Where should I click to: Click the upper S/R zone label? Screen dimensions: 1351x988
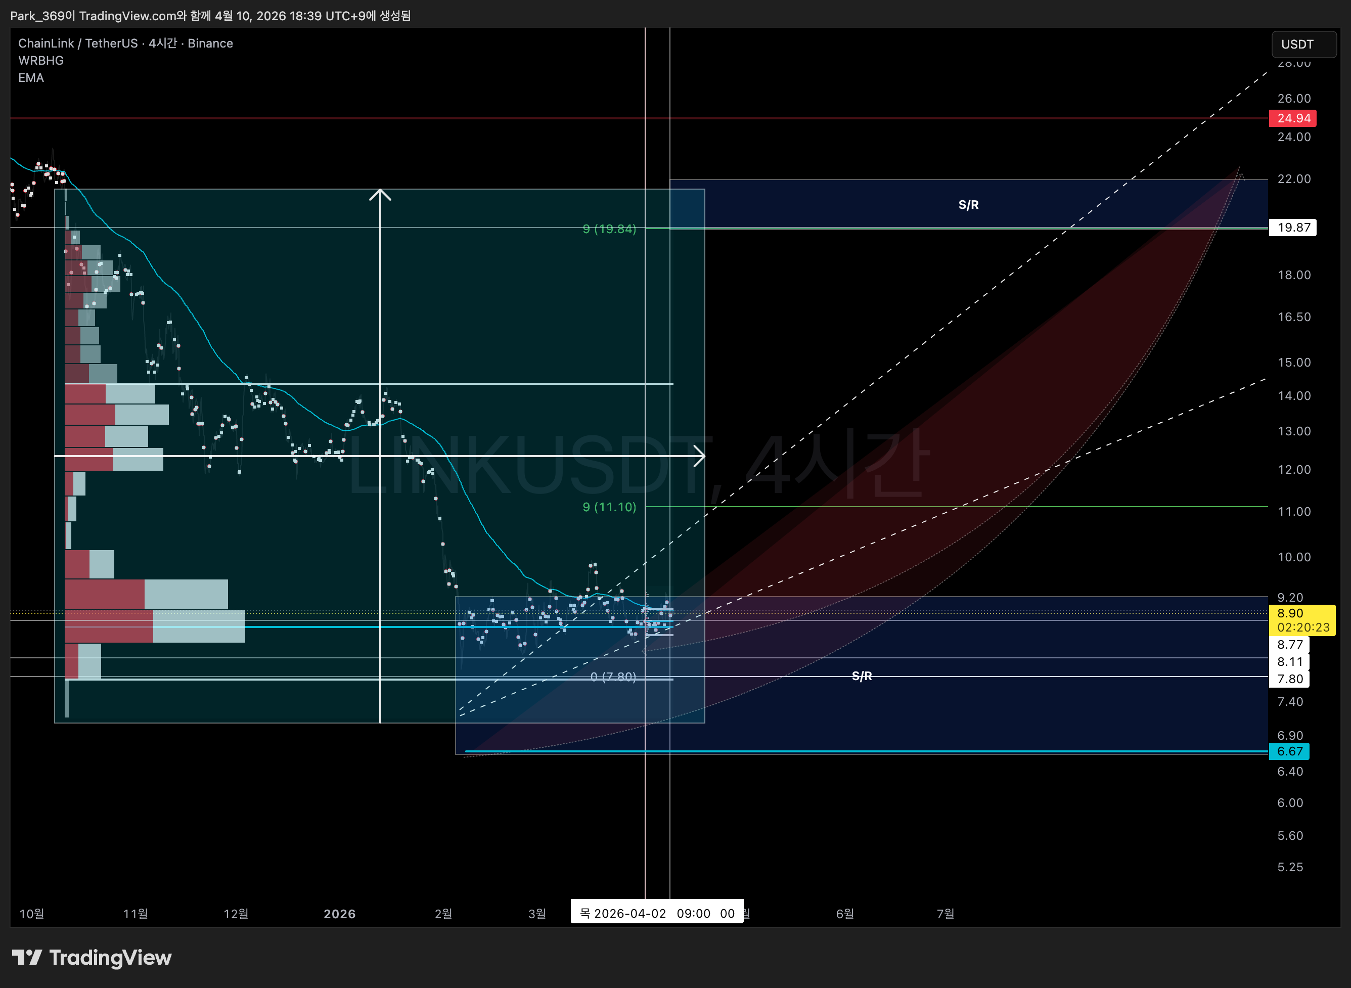click(x=968, y=205)
